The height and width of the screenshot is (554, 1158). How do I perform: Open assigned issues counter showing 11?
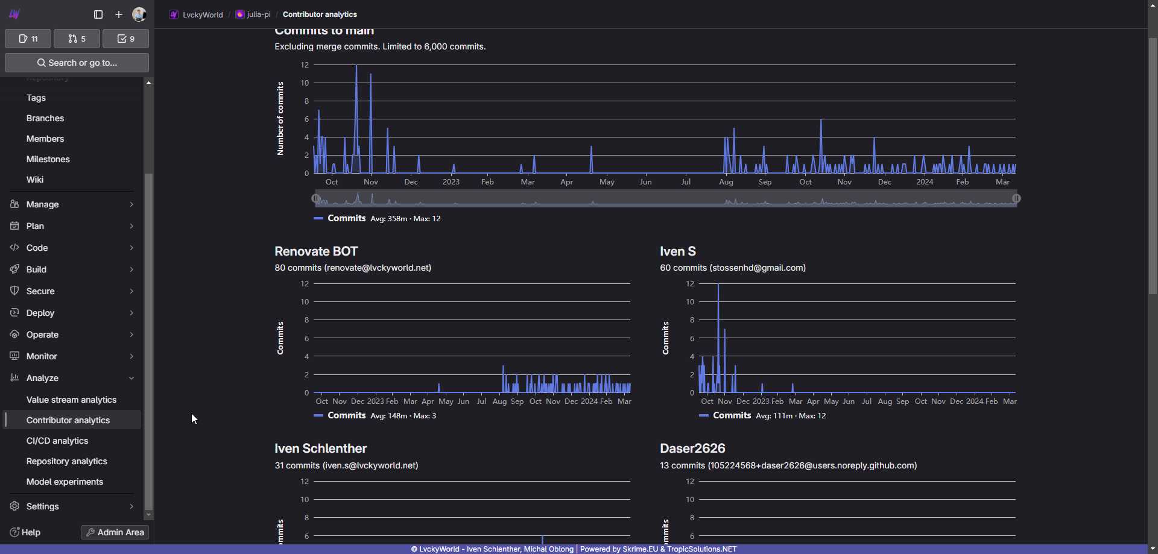coord(28,39)
